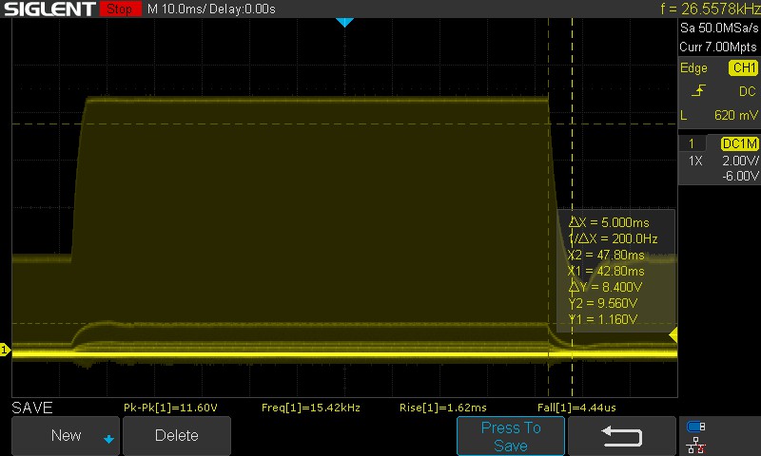The width and height of the screenshot is (761, 456).
Task: Click the back arrow return button
Action: (622, 435)
